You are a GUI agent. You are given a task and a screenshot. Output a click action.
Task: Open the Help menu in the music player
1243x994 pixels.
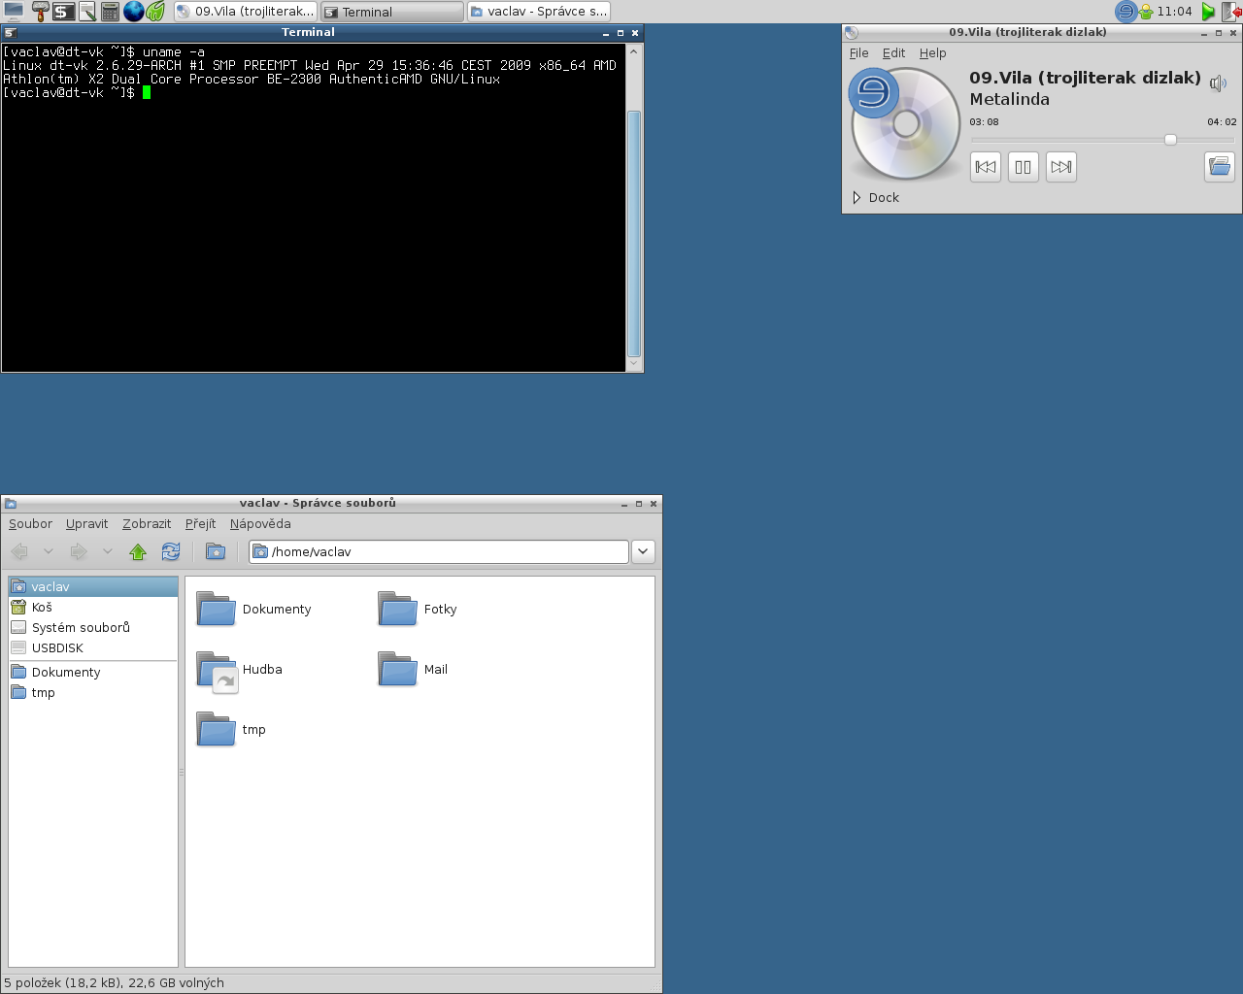932,53
